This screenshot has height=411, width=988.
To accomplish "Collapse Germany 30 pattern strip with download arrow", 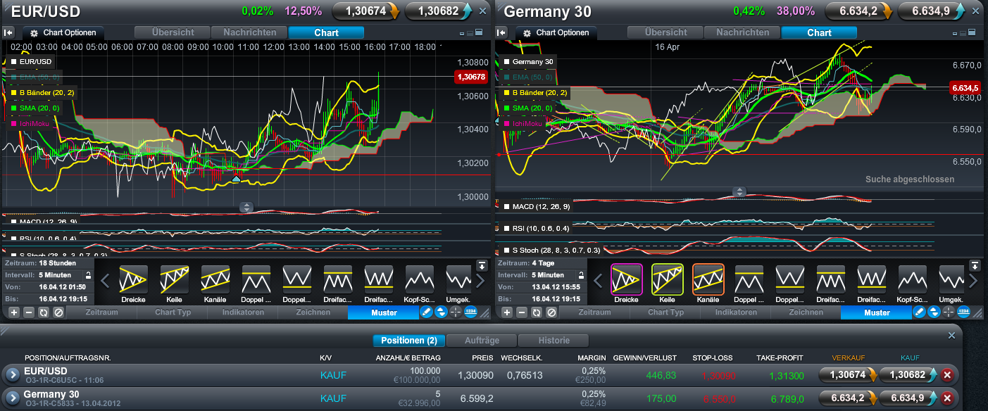I will tap(975, 265).
